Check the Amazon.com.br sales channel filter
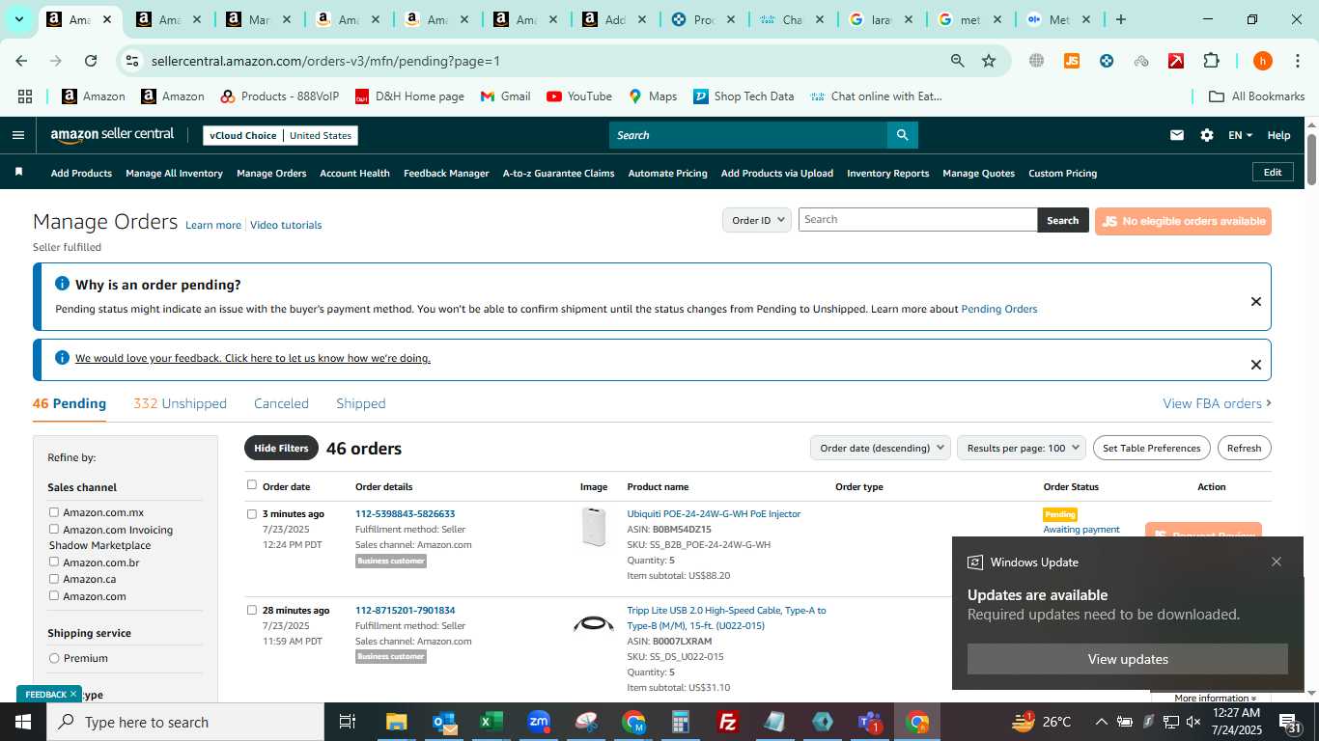The image size is (1319, 741). pyautogui.click(x=54, y=562)
